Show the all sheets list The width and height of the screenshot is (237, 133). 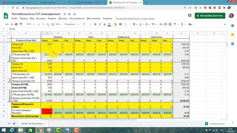click(x=14, y=124)
